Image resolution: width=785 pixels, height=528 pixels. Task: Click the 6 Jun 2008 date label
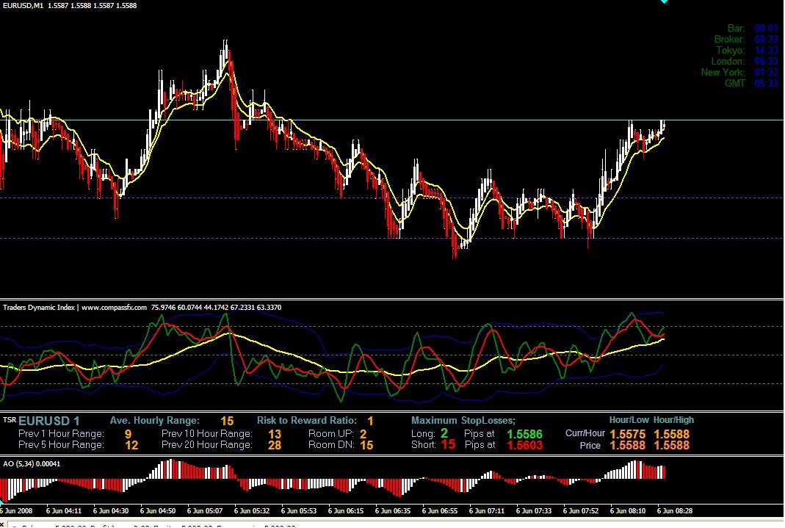tap(16, 511)
